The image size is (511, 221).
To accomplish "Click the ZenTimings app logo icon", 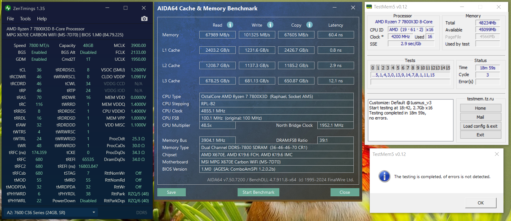I will [8, 8].
